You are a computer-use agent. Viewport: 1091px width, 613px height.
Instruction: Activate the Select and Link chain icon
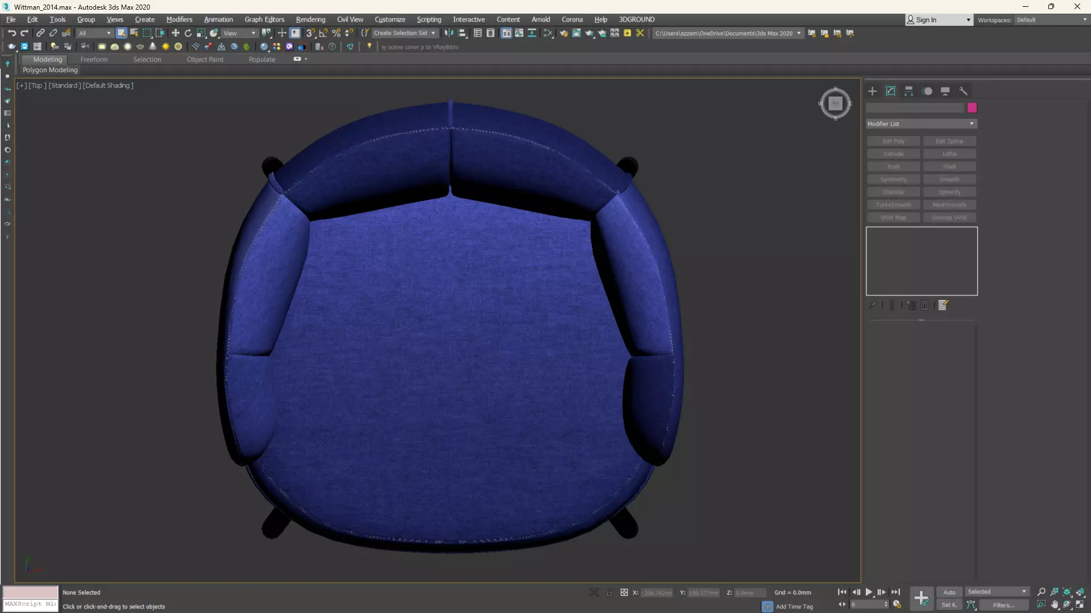tap(40, 33)
